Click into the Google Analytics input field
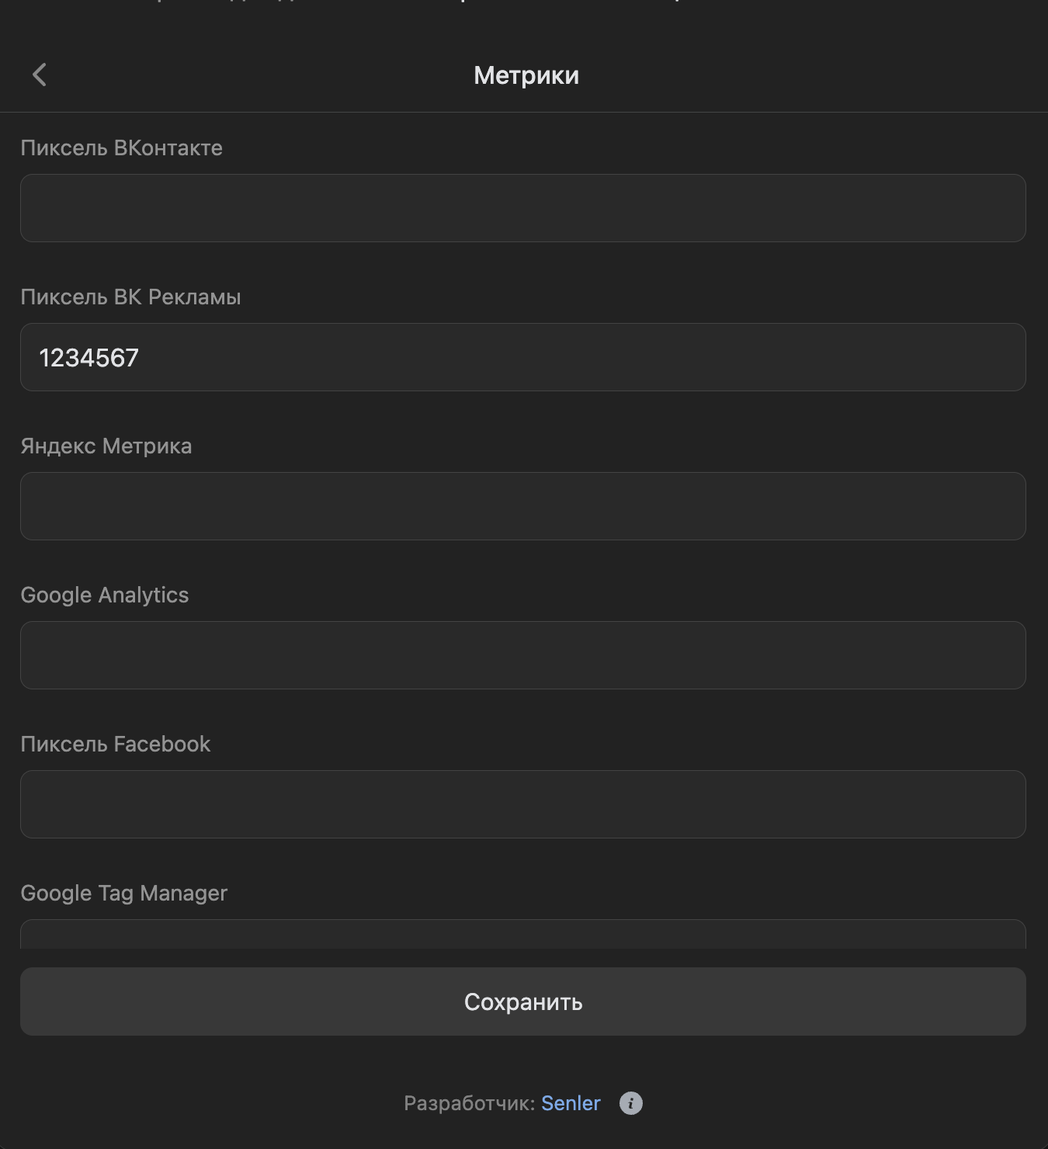 522,655
